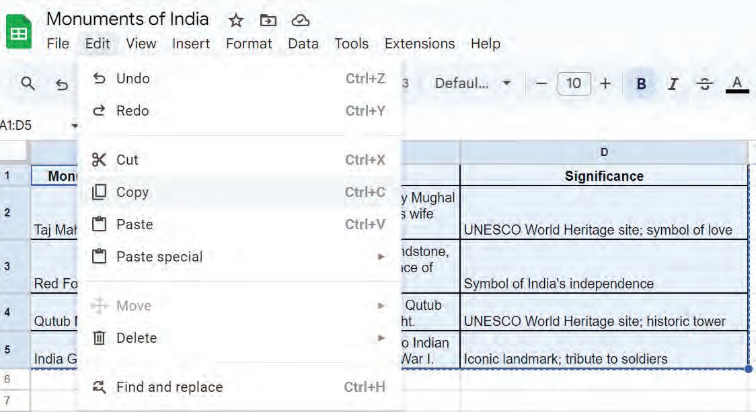This screenshot has width=756, height=412.
Task: Click the move to folder icon
Action: (268, 20)
